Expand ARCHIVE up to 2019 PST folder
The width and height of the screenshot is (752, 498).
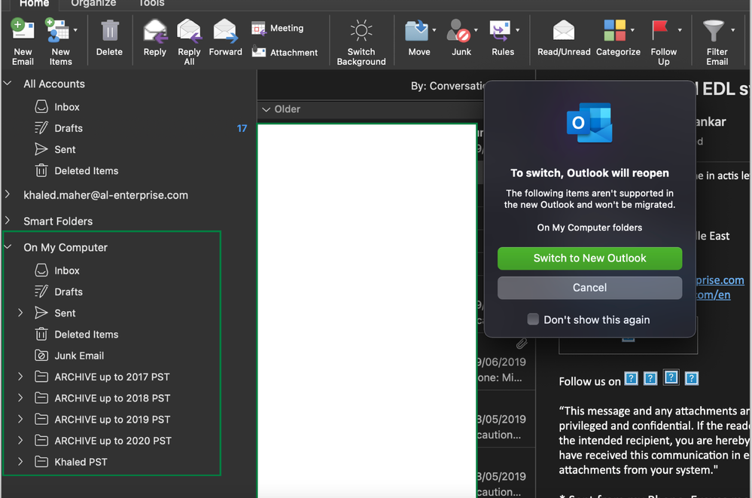pyautogui.click(x=20, y=419)
